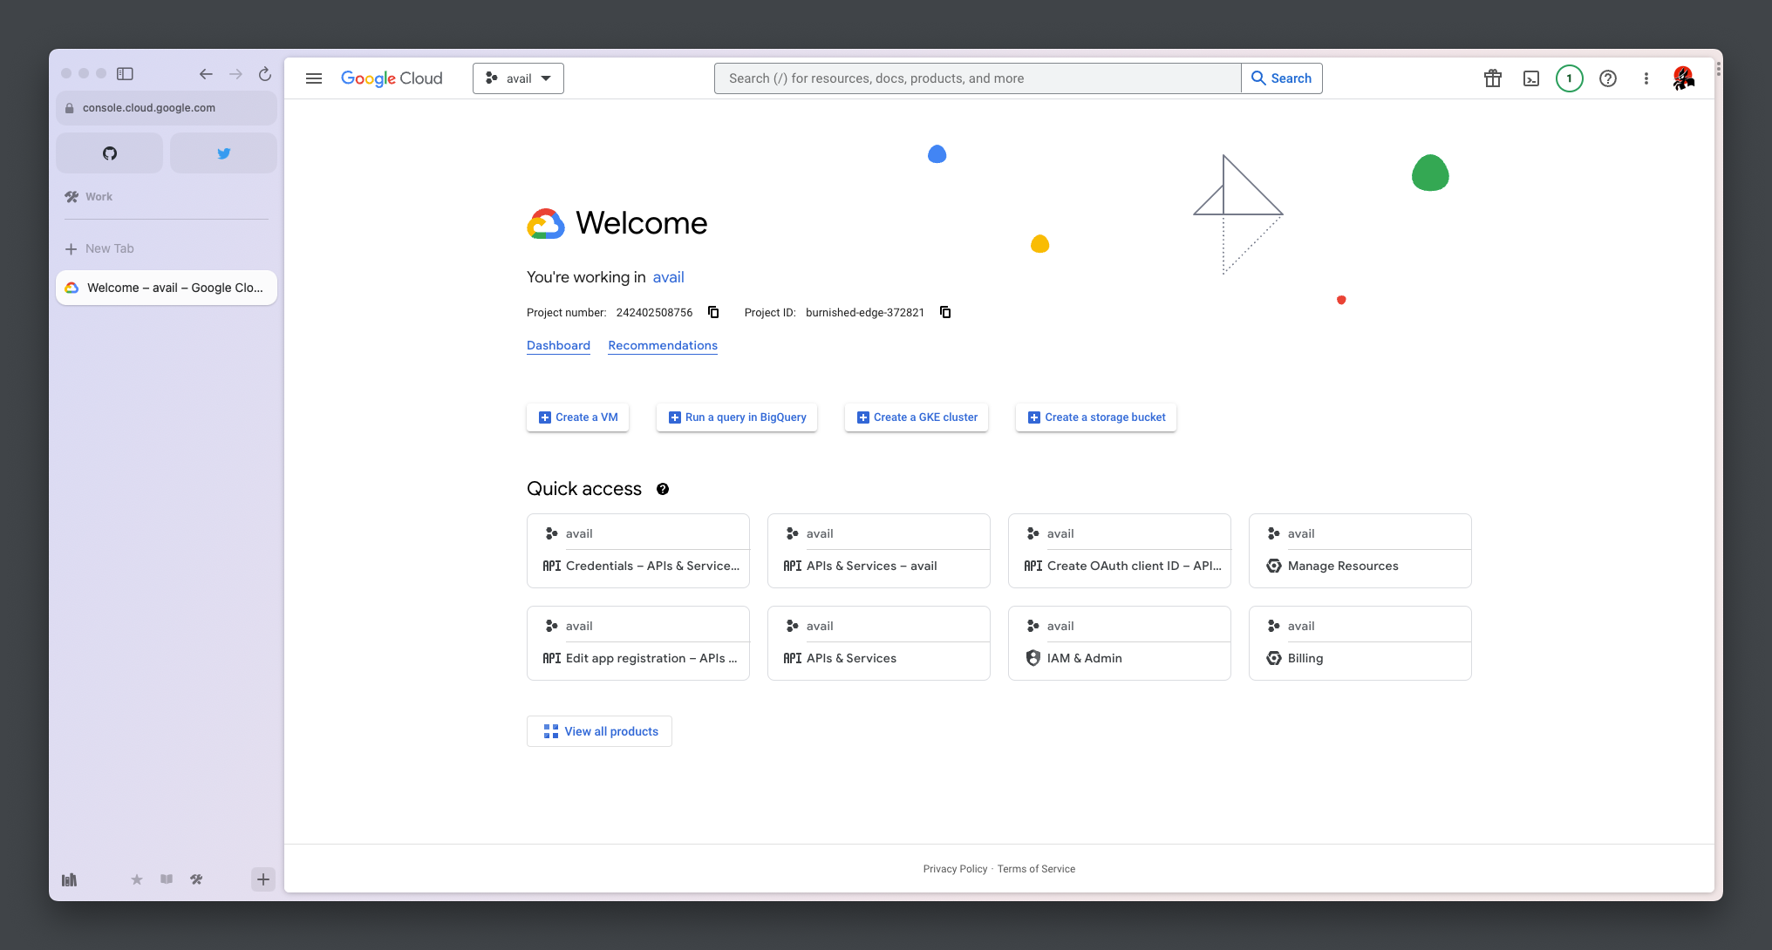Activate Cloud Shell terminal icon
This screenshot has width=1772, height=950.
point(1531,78)
